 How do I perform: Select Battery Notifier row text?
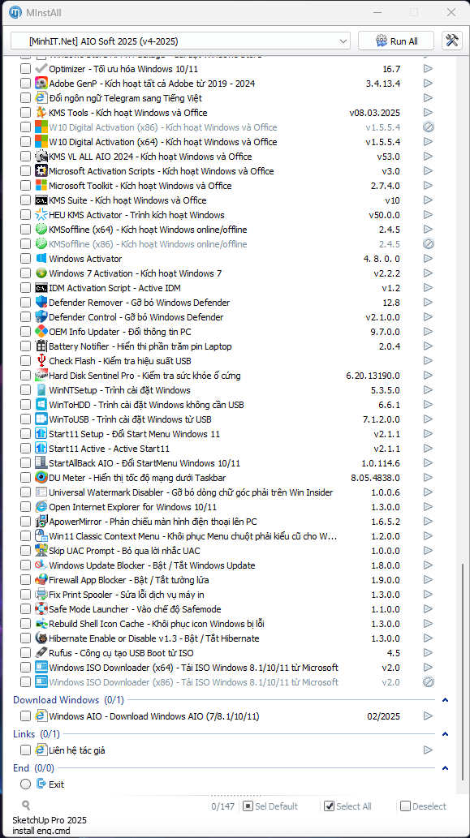click(140, 346)
